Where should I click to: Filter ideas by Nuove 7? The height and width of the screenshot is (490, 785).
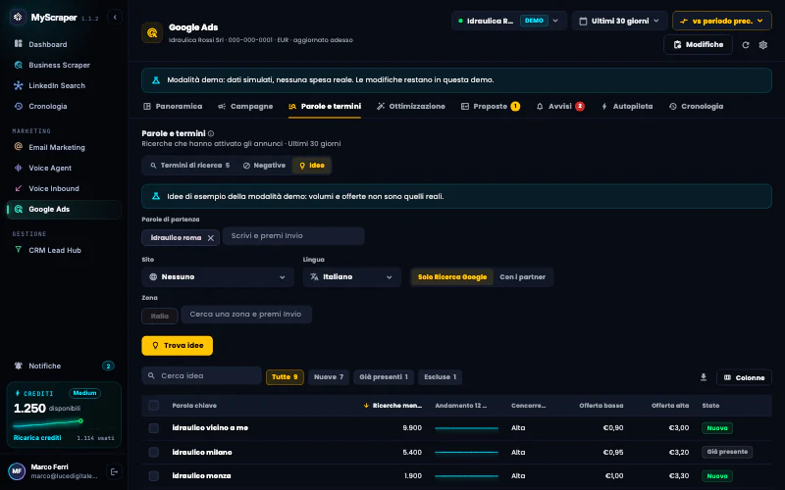329,377
